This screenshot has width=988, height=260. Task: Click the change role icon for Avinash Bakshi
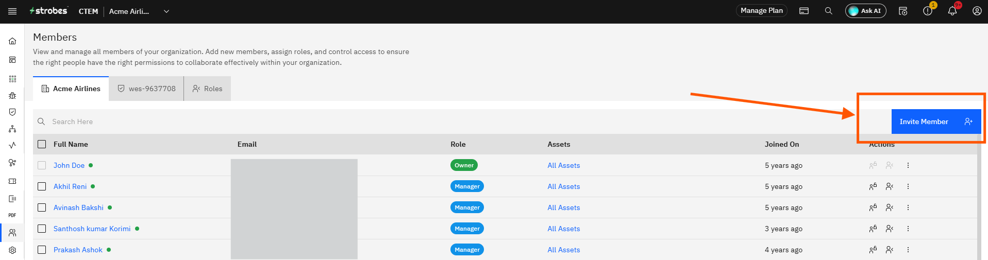point(890,207)
